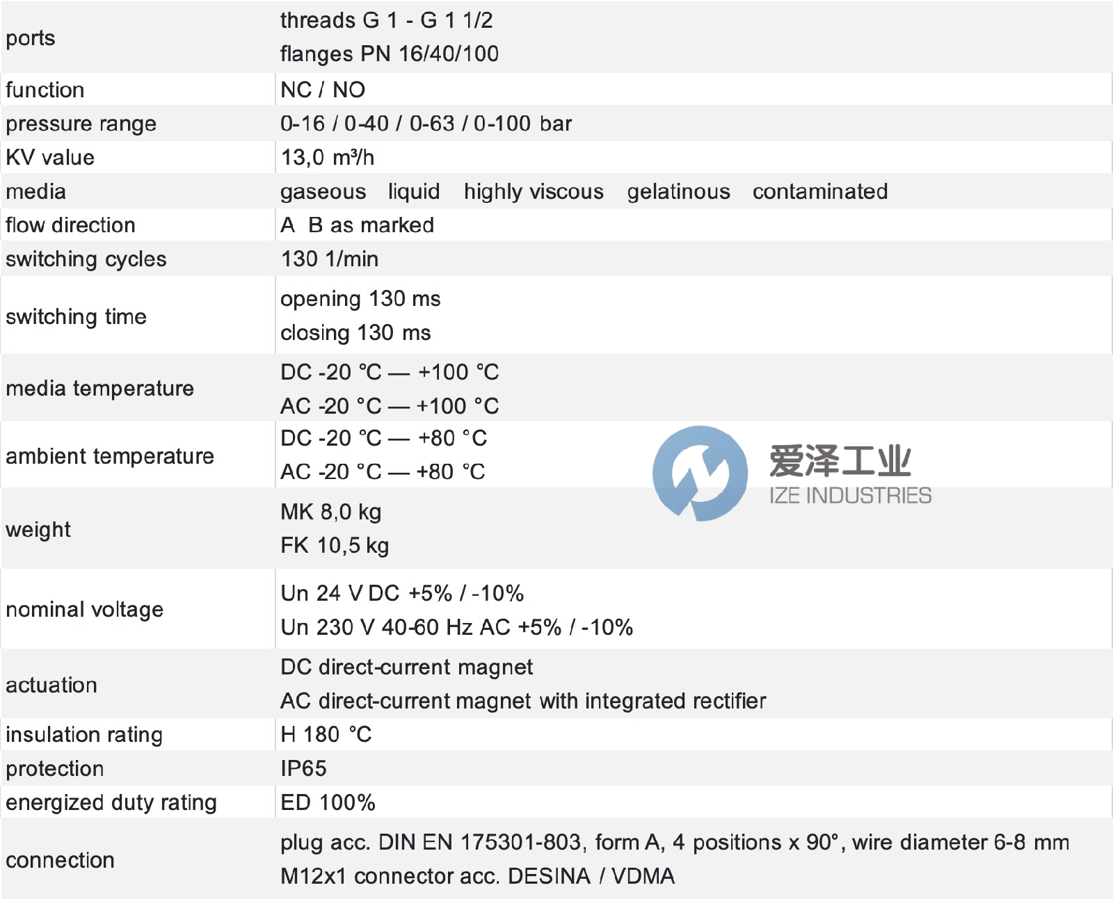Click the 'A B as marked' flow direction
This screenshot has width=1113, height=899.
357,225
